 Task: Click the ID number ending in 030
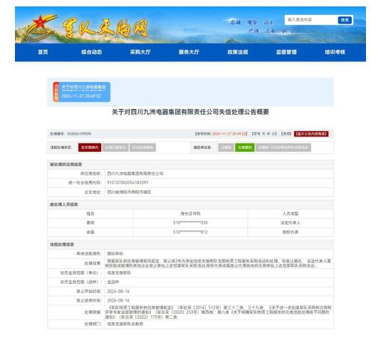point(190,223)
